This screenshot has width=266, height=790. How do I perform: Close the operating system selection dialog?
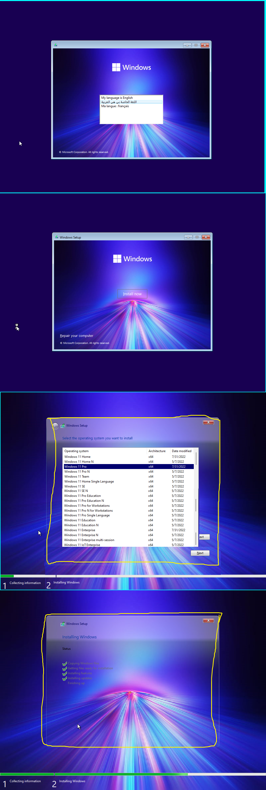click(x=208, y=422)
